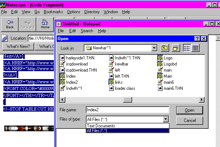Viewport: 220px width, 147px height.
Task: Choose All Files (*.*) in the list
Action: coord(127,131)
